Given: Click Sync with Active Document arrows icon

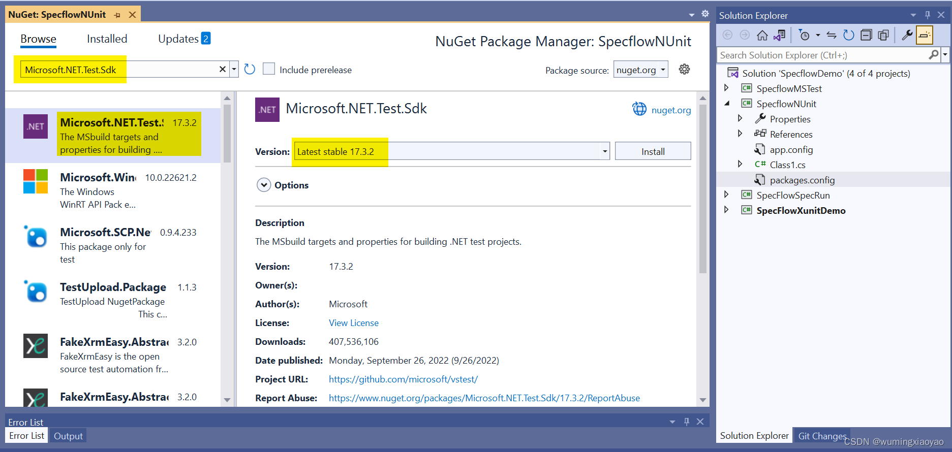Looking at the screenshot, I should (832, 35).
